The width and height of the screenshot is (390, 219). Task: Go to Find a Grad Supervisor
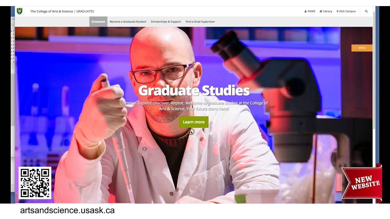tap(200, 22)
